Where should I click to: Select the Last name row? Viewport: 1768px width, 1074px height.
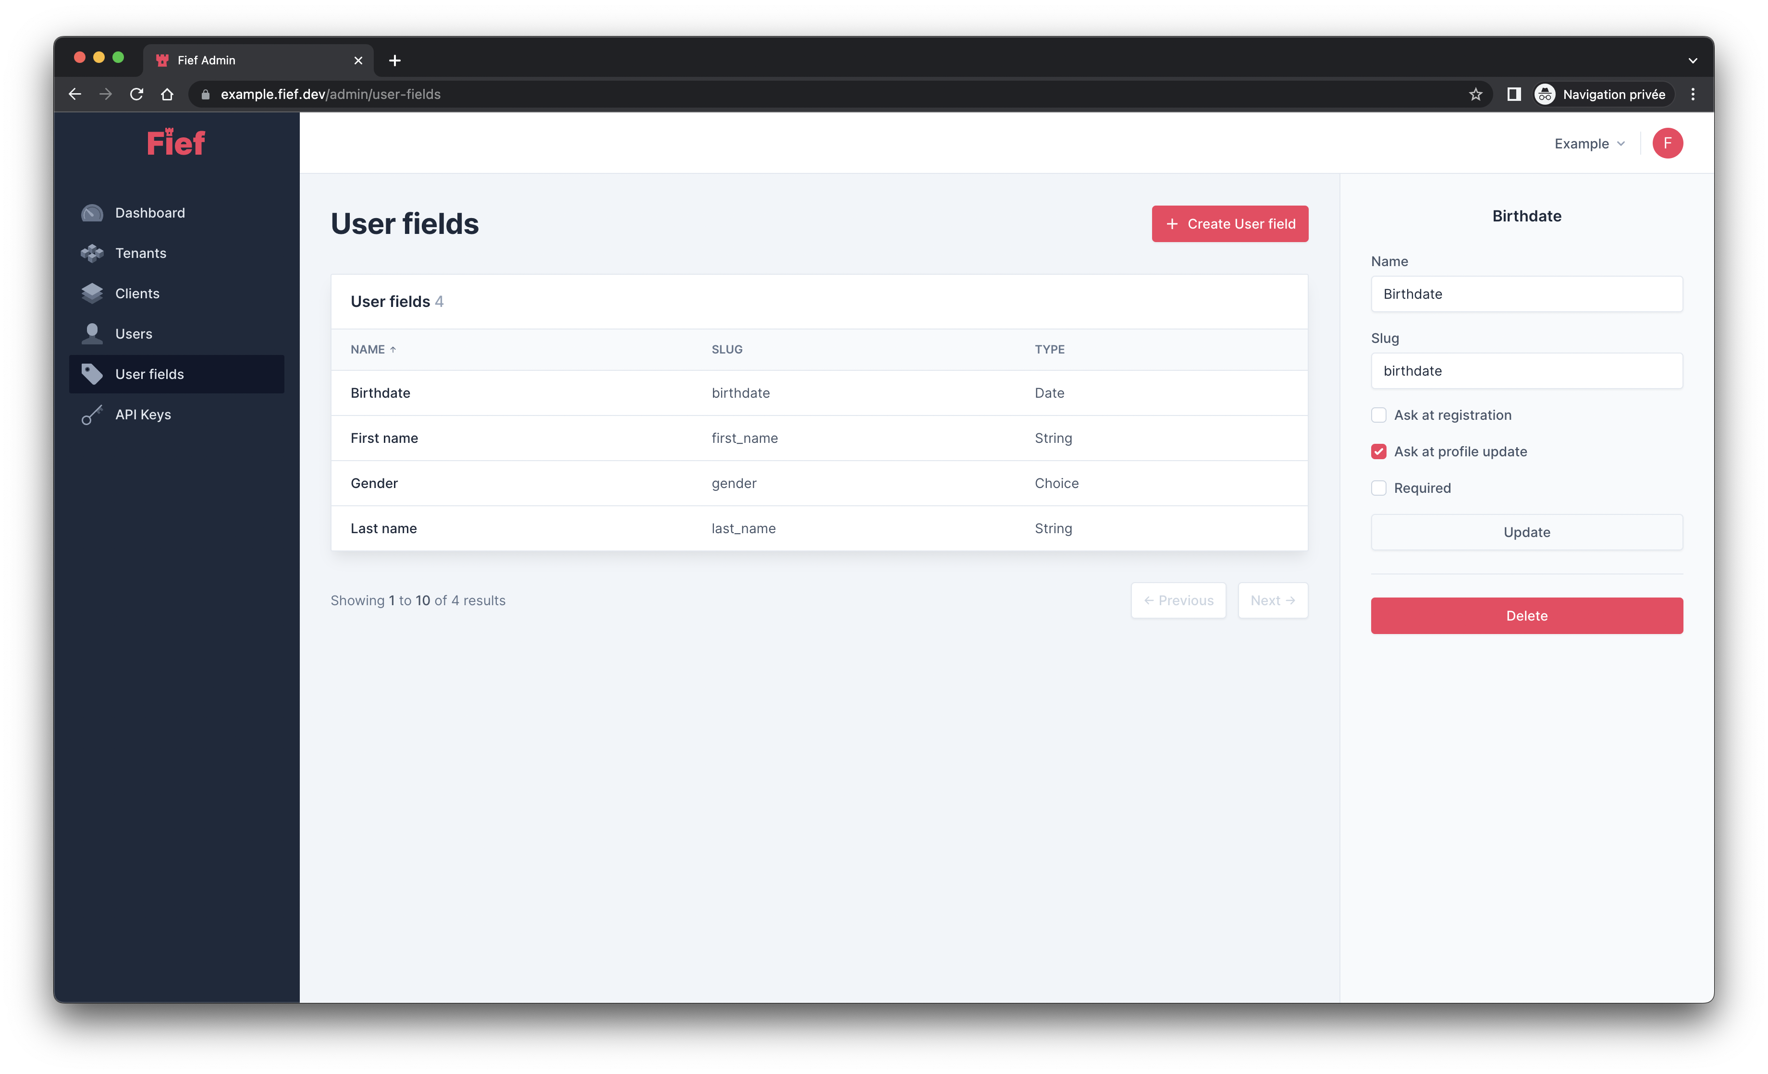(x=819, y=529)
